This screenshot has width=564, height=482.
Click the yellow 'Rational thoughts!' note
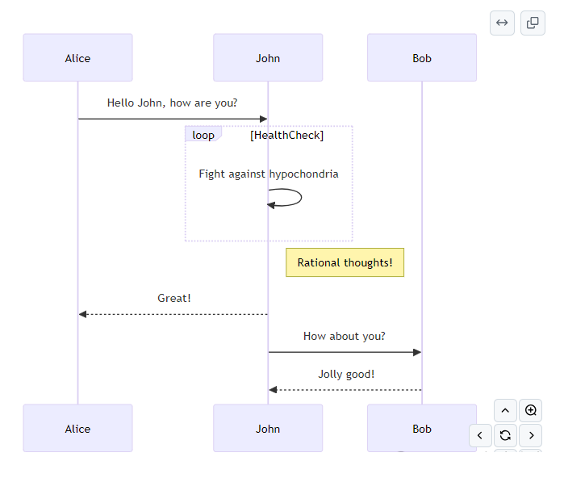(x=345, y=262)
